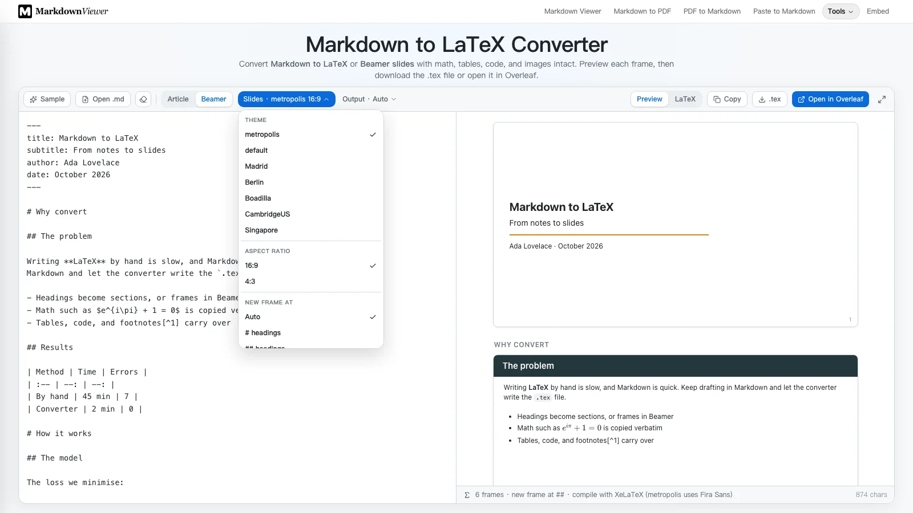Click the 'WHY CONVERT' section label
This screenshot has width=913, height=513.
(x=522, y=345)
